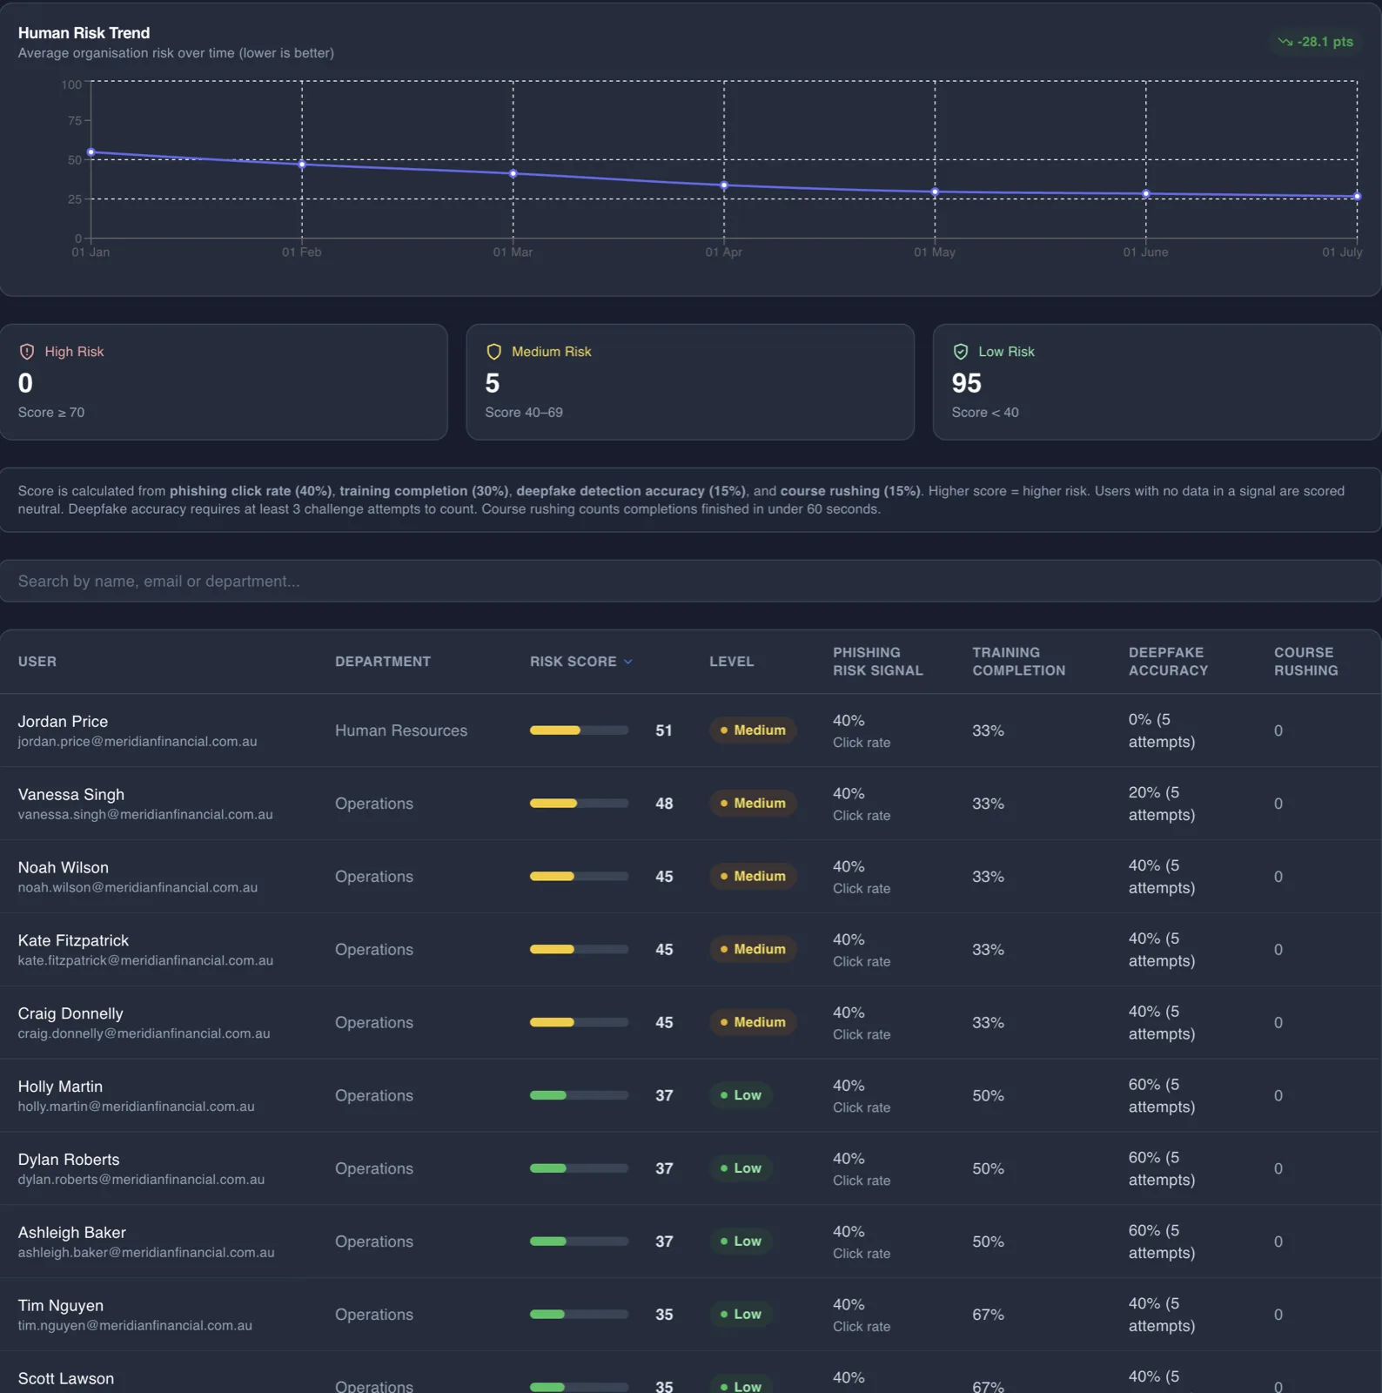Image resolution: width=1382 pixels, height=1393 pixels.
Task: Click Jordan Price's Medium level badge
Action: click(x=753, y=730)
